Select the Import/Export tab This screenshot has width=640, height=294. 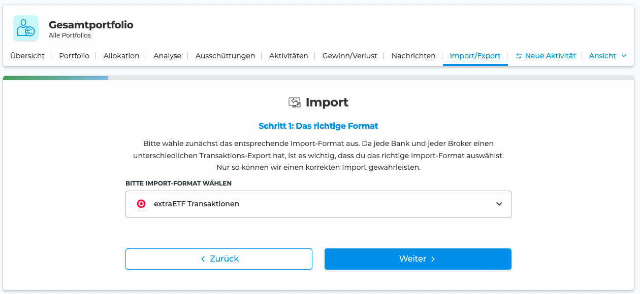(475, 56)
